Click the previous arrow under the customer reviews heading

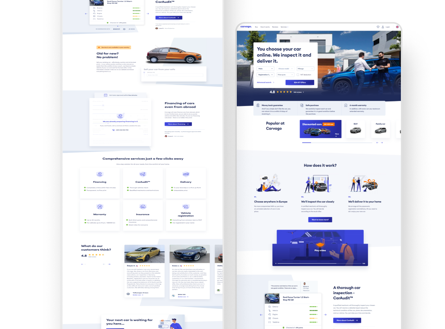click(104, 264)
